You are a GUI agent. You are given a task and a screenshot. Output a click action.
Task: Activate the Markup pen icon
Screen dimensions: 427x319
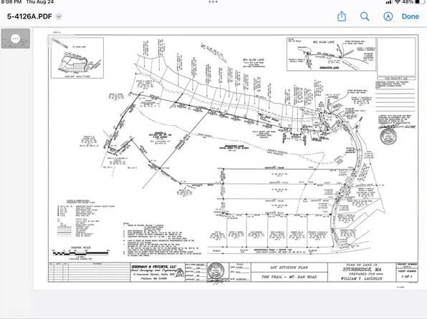point(388,16)
